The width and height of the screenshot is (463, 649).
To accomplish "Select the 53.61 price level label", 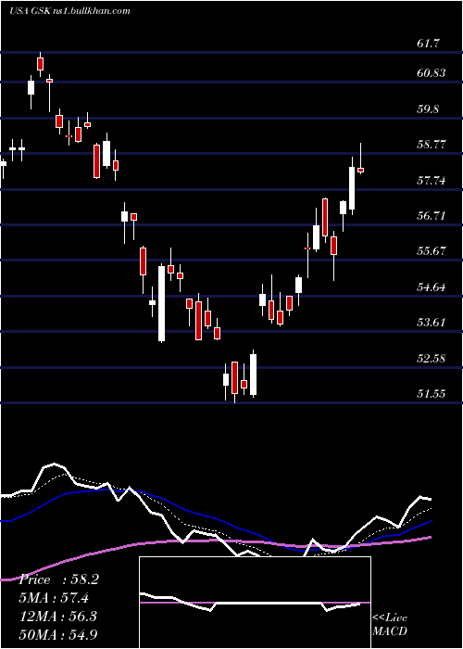I will 432,322.
